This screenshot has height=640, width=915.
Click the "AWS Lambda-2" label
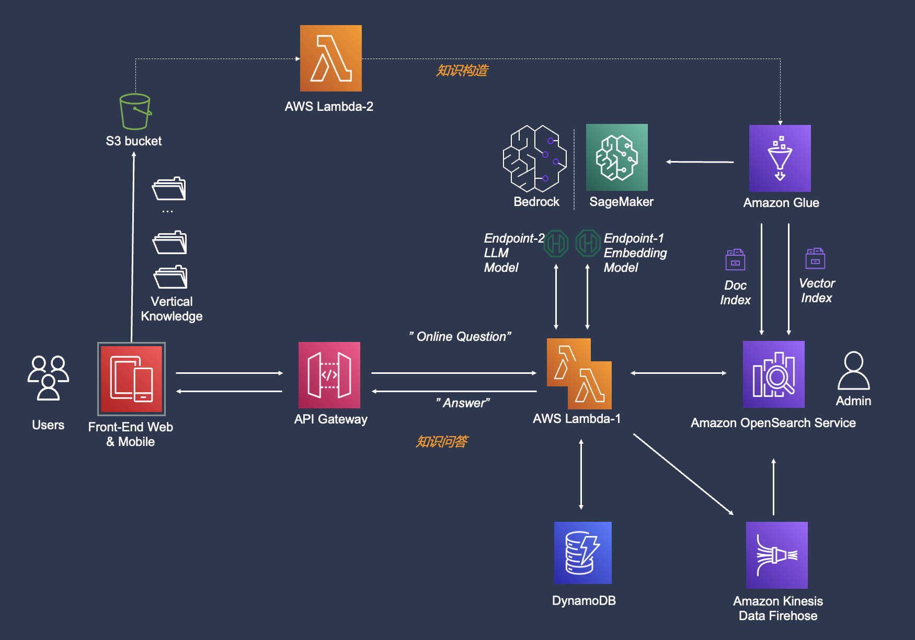click(329, 107)
